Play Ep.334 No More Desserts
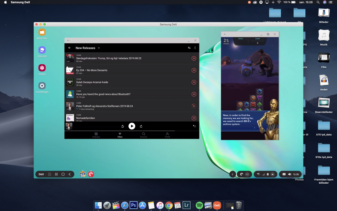337x211 pixels. pos(194,70)
